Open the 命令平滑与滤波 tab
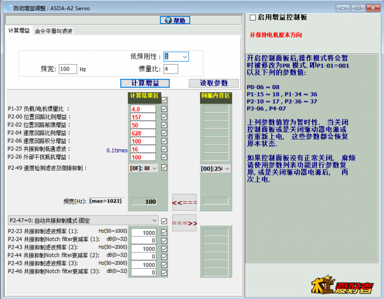The height and width of the screenshot is (299, 384). pos(53,31)
